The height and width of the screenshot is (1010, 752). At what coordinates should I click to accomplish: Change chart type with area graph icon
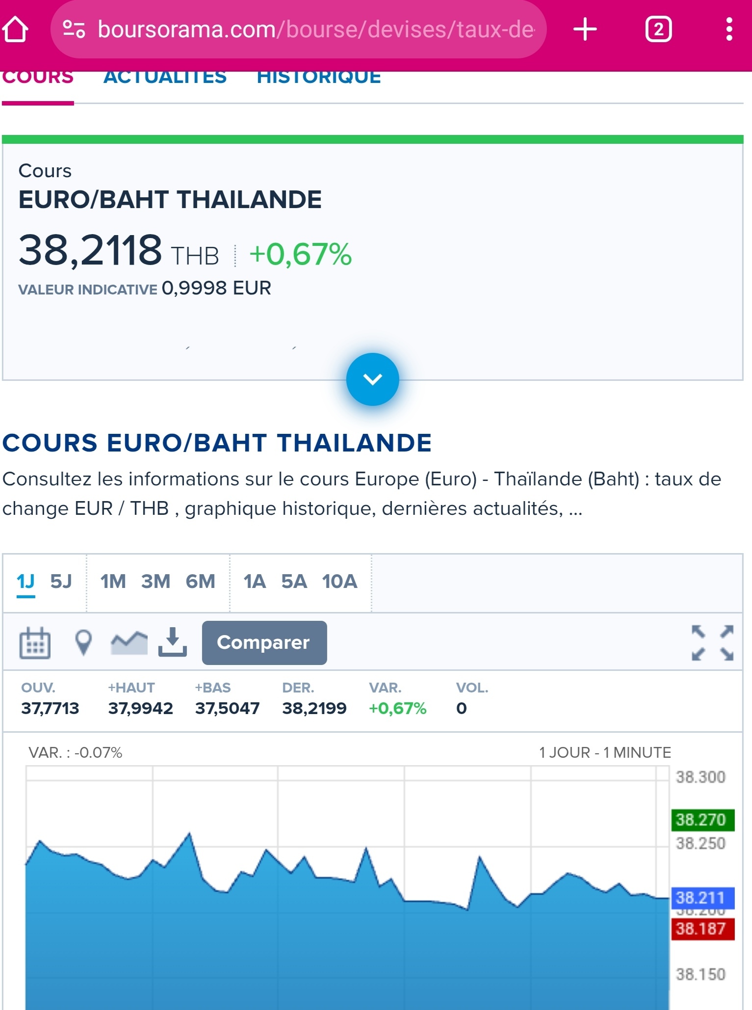click(129, 642)
